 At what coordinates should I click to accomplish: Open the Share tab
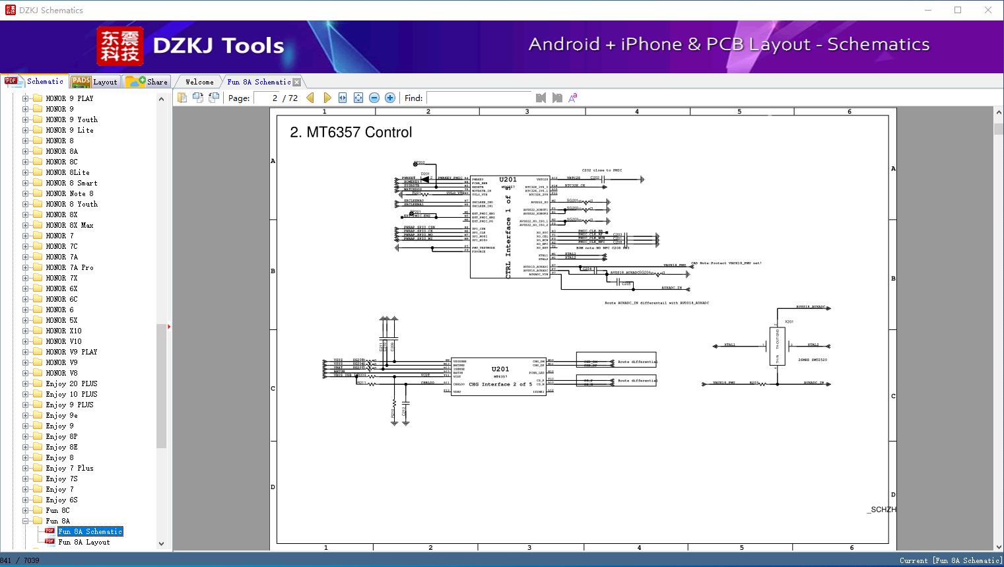point(147,82)
